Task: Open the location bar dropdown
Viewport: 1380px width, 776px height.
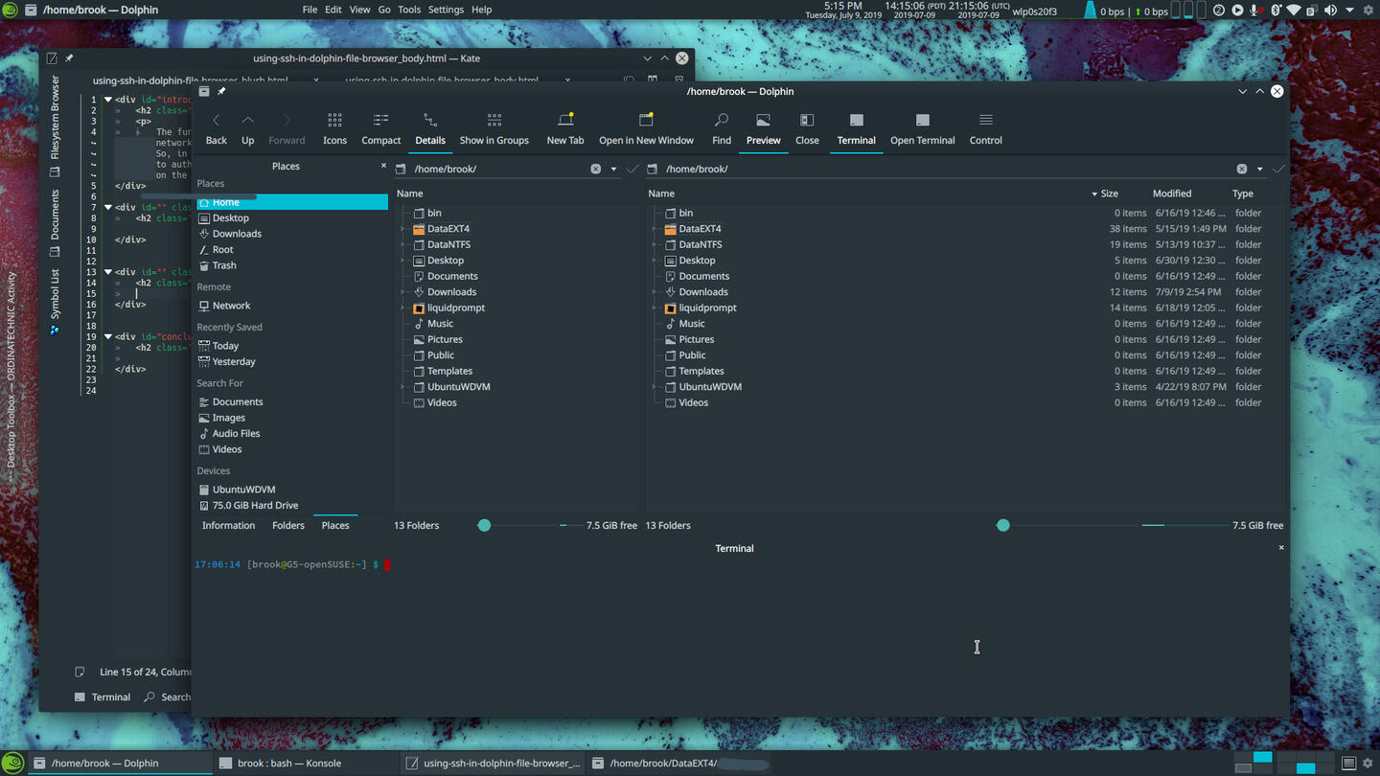Action: click(612, 168)
